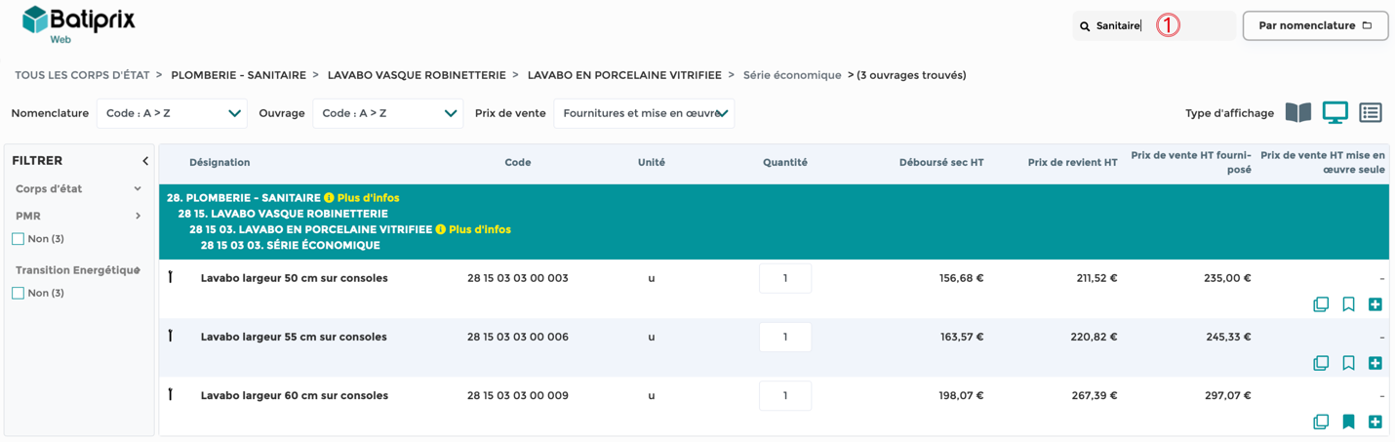Click the Batiprix Web logo

click(x=78, y=23)
